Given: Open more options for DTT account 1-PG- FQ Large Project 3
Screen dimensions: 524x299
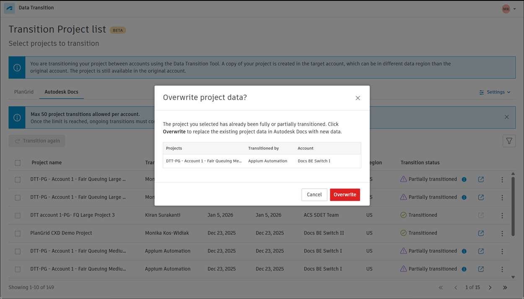Looking at the screenshot, I should pos(502,216).
